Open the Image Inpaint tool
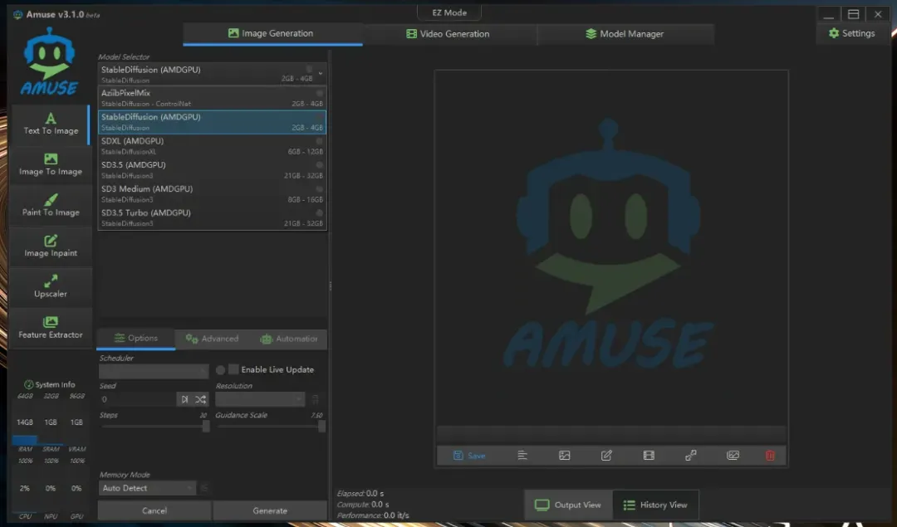 [51, 246]
